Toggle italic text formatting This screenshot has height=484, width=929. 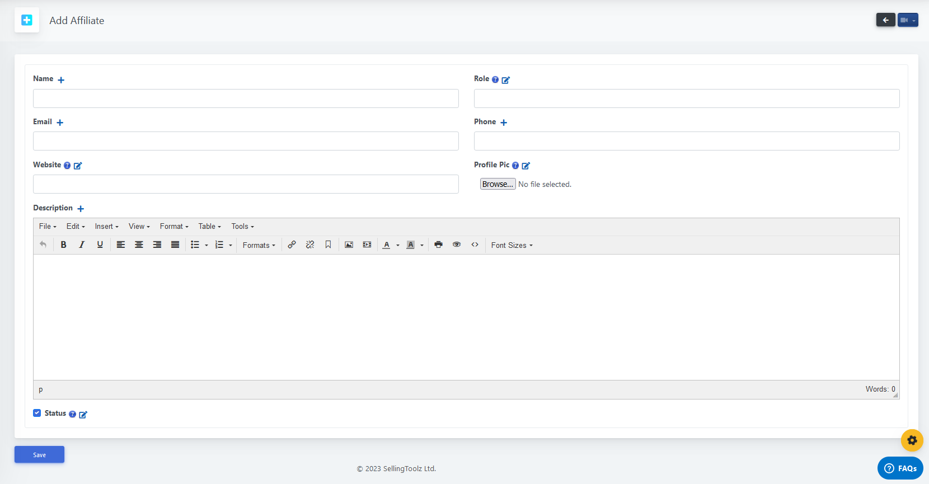click(82, 245)
